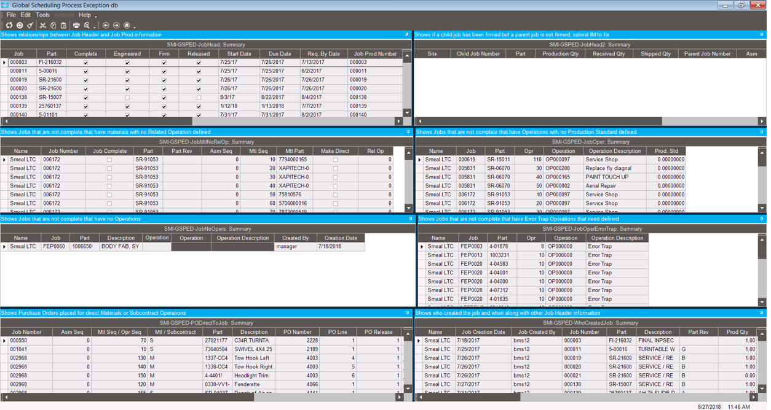Open the File menu
This screenshot has height=410, width=771.
tap(10, 15)
